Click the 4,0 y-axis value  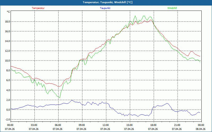point(8,90)
